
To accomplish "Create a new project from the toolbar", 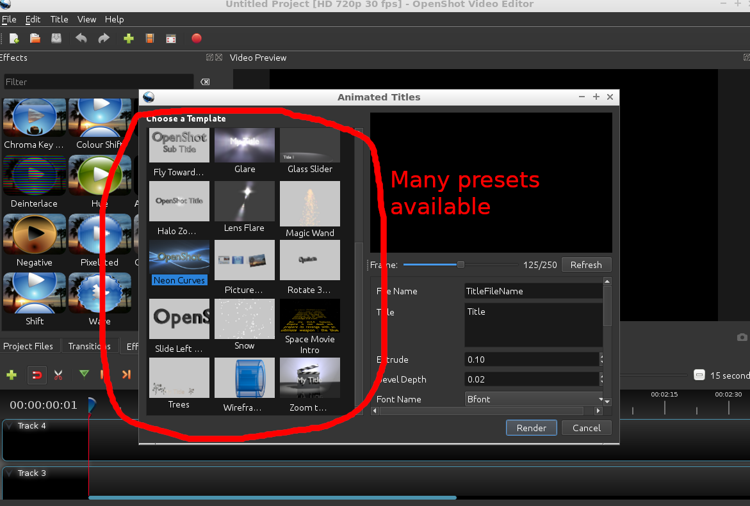I will tap(14, 39).
